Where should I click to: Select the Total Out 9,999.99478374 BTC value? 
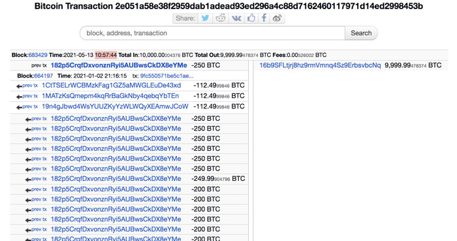point(245,55)
